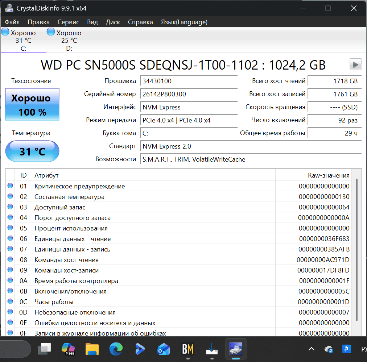This screenshot has width=367, height=362.
Task: Click the BM app icon in the taskbar
Action: [x=188, y=349]
